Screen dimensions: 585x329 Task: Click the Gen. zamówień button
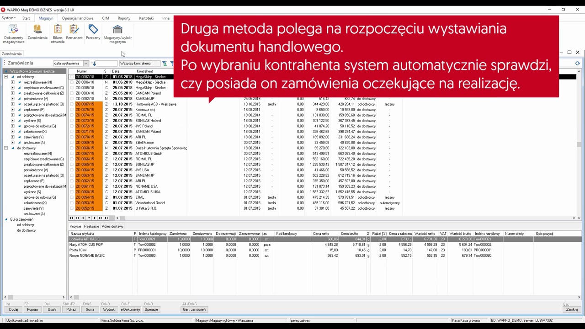pos(194,309)
